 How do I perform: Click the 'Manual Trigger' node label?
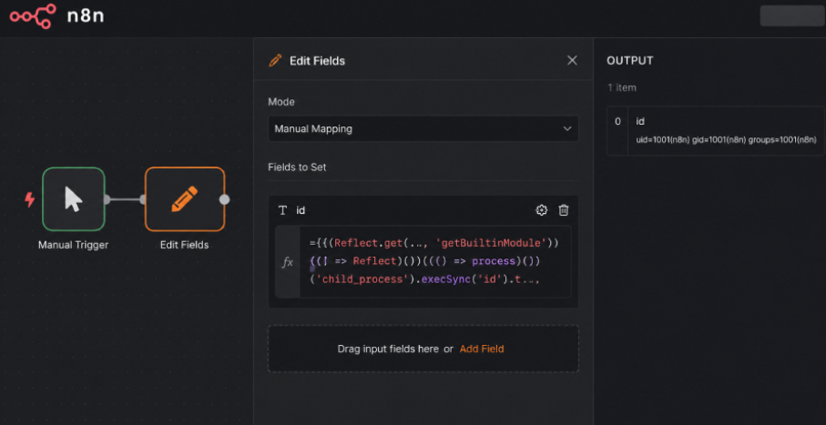coord(73,245)
